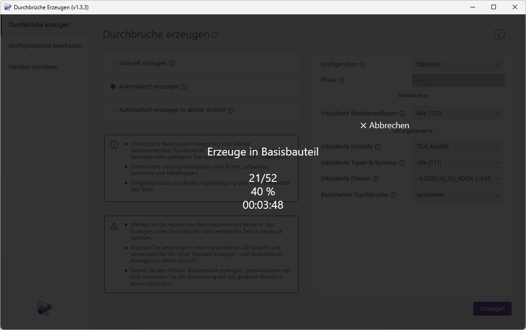Click the 40 % progress indicator

(x=264, y=192)
